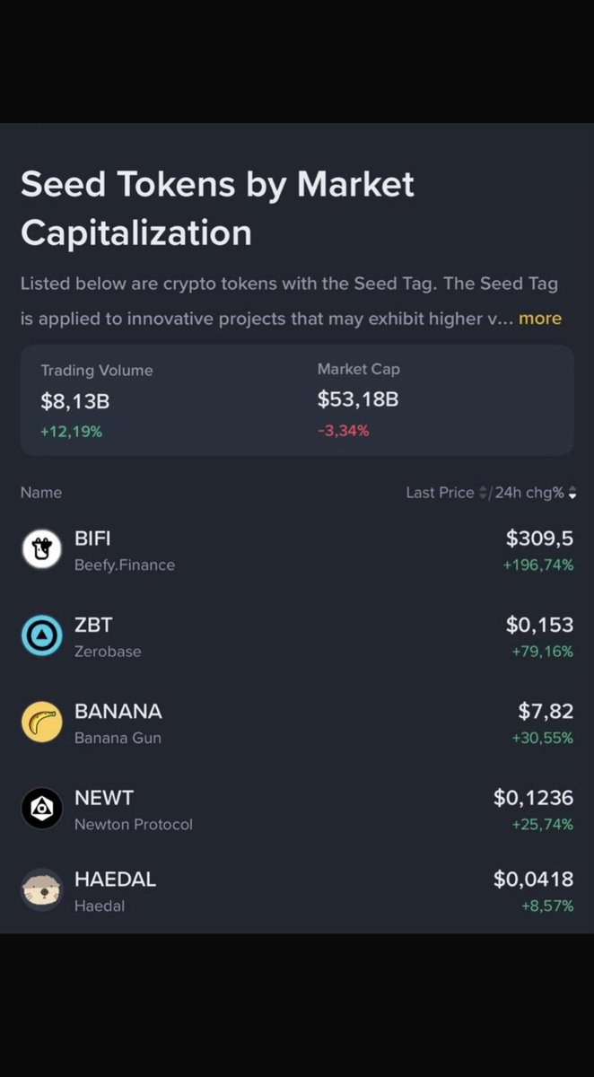594x1077 pixels.
Task: Open BIFI price $309,5
Action: click(x=539, y=538)
